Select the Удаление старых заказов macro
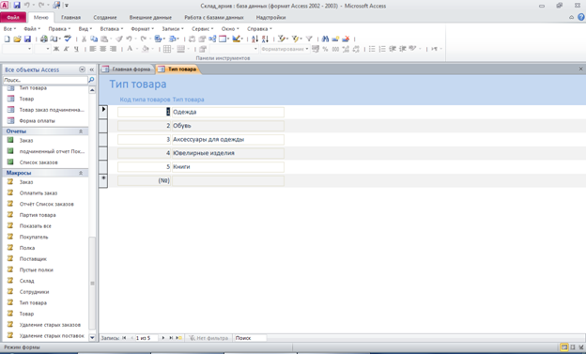 [x=50, y=325]
